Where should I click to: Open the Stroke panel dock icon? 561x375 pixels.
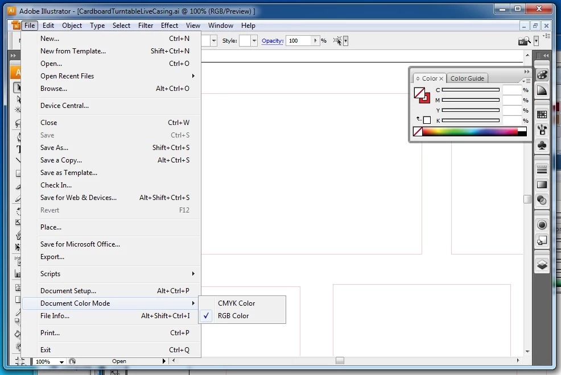point(542,169)
